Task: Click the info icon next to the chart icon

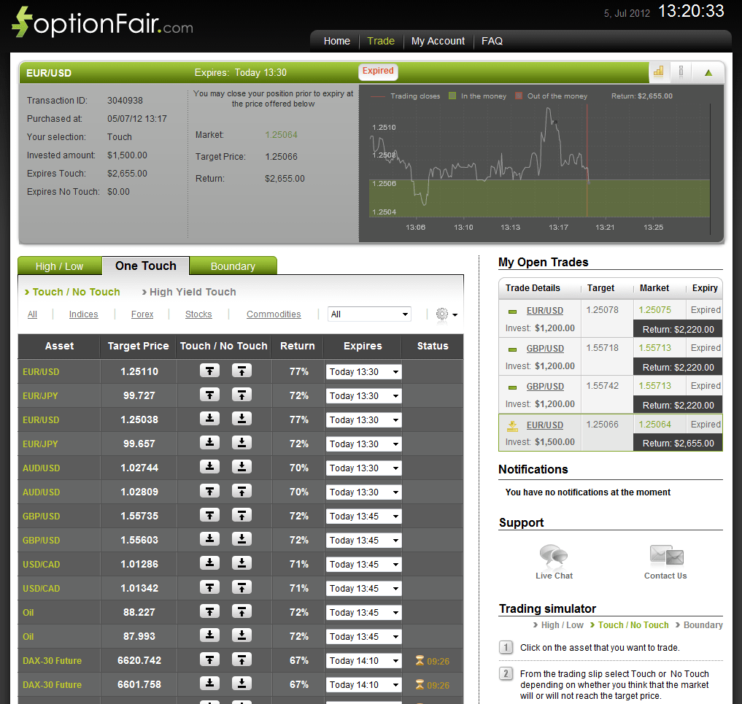Action: coord(681,72)
